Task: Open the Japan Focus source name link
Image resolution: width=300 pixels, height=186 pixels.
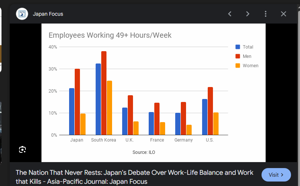Action: pos(48,14)
